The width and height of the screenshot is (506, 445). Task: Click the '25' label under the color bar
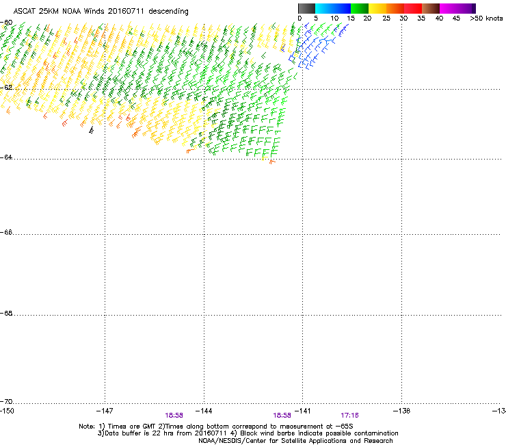386,18
